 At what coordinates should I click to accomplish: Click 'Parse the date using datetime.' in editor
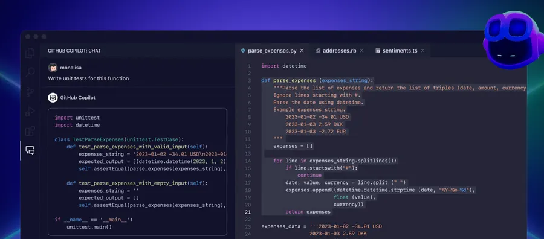tap(319, 103)
